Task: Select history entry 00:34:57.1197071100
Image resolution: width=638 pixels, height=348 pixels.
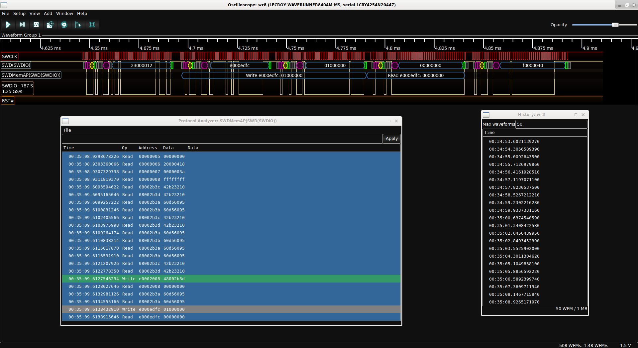Action: [x=535, y=180]
